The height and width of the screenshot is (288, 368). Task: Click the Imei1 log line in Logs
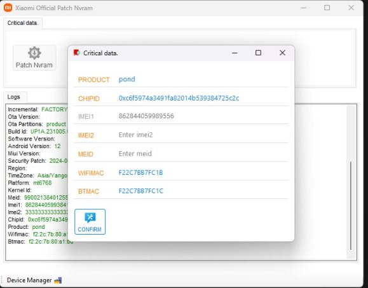(37, 205)
